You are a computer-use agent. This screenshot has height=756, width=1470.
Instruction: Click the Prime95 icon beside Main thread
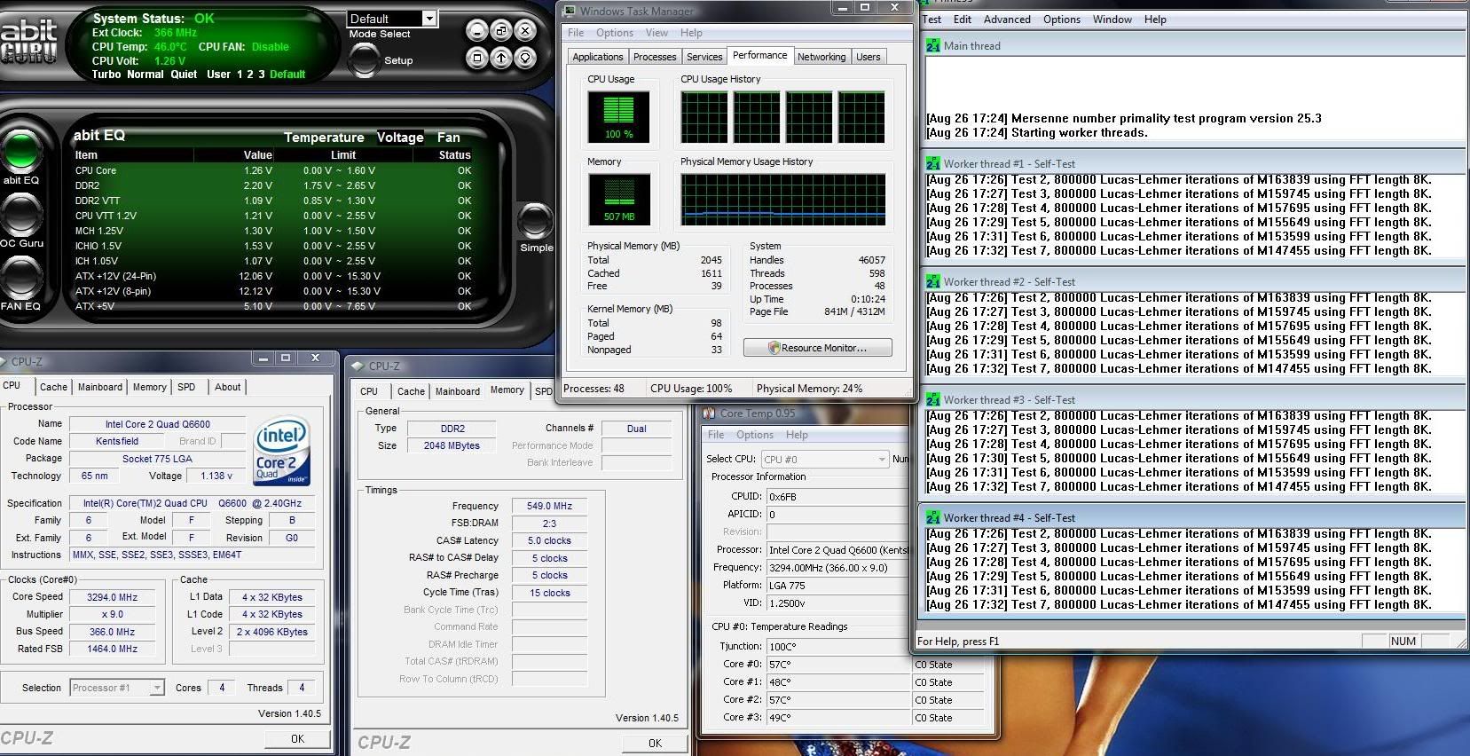[933, 45]
